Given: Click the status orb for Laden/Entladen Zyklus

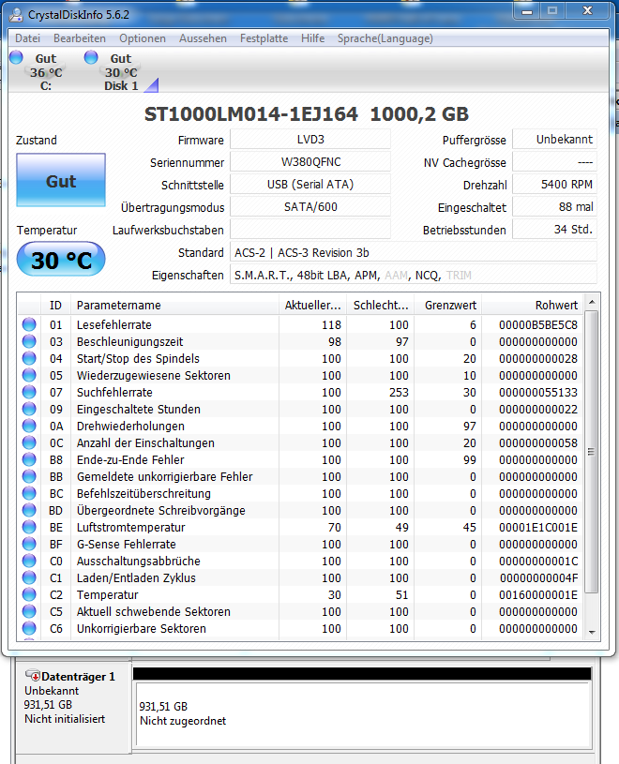Looking at the screenshot, I should pos(29,577).
